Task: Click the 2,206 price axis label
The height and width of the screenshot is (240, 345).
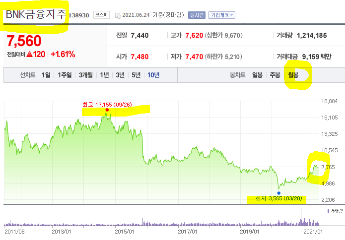Action: [x=328, y=200]
